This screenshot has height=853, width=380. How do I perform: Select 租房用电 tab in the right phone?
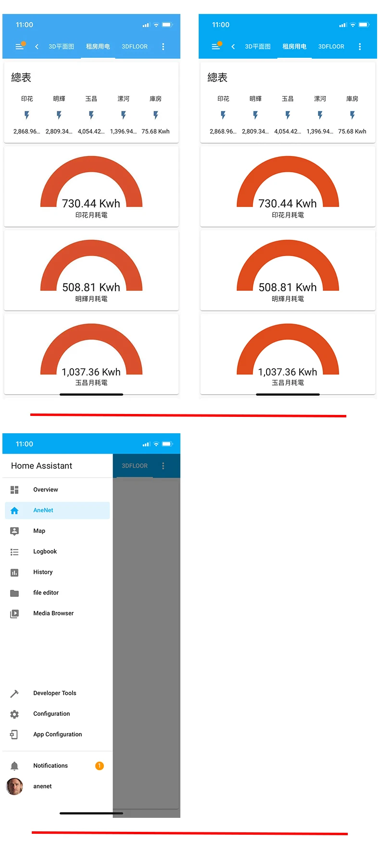[294, 47]
